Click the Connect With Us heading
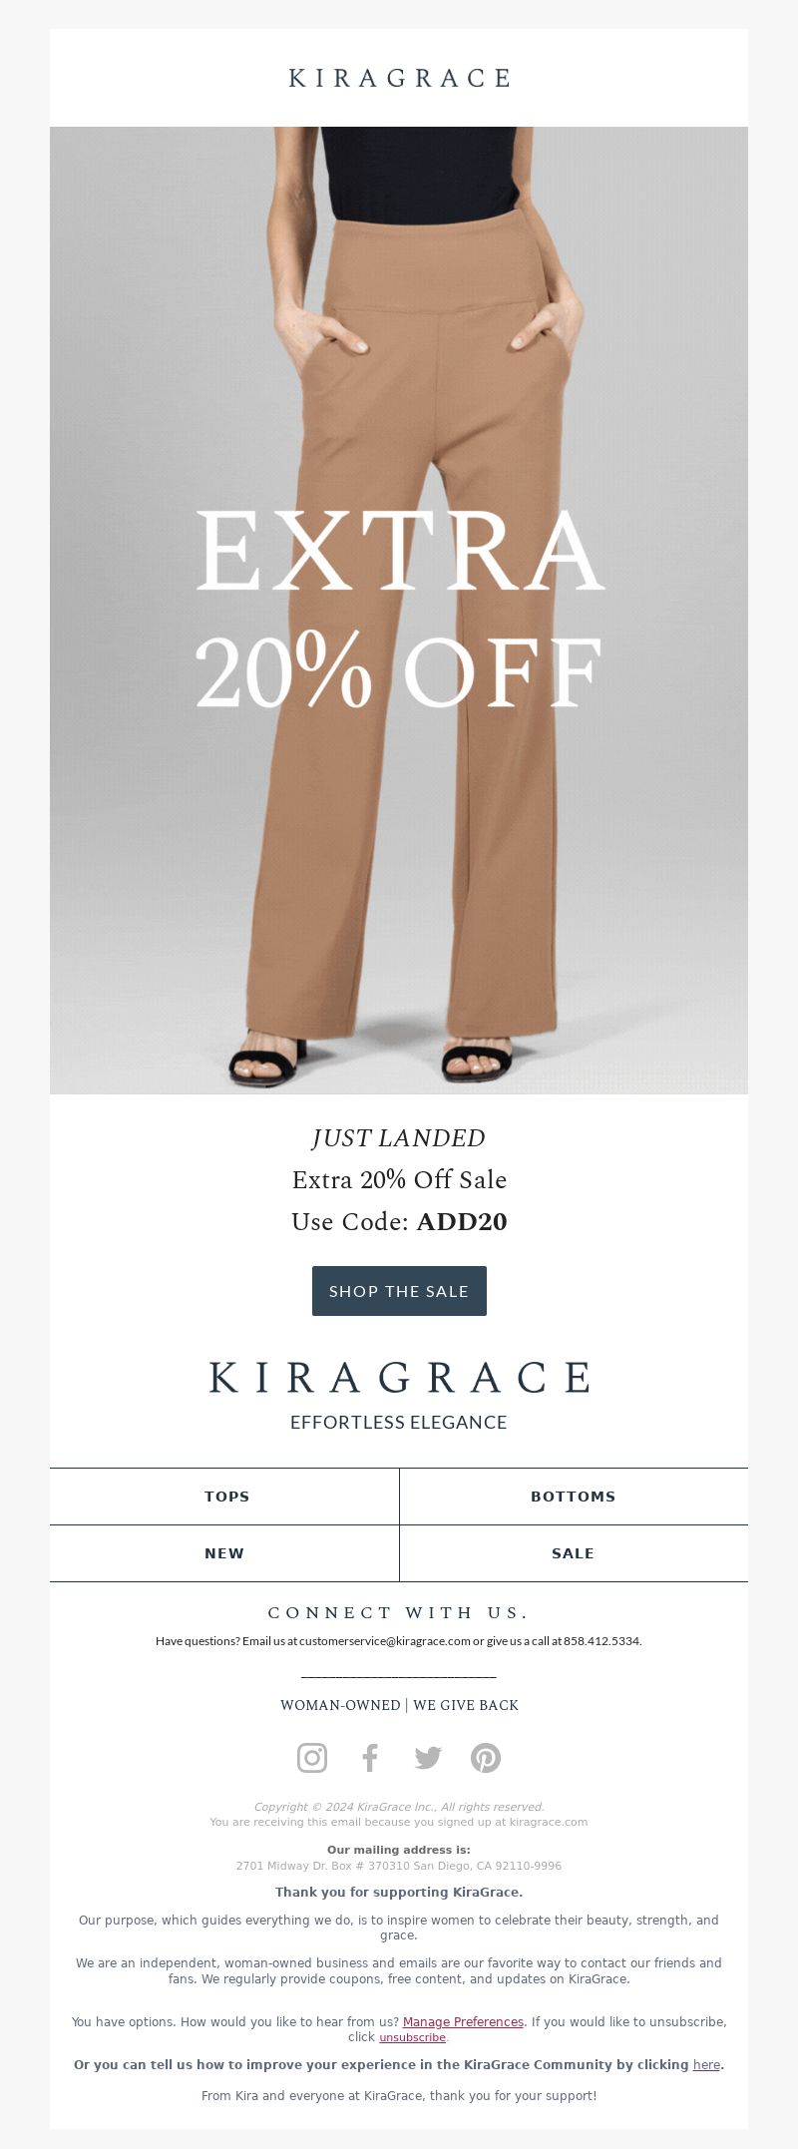Image resolution: width=798 pixels, height=2149 pixels. [399, 1612]
